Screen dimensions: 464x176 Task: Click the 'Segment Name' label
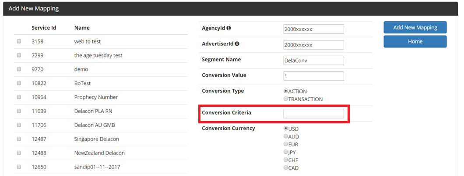pyautogui.click(x=221, y=59)
